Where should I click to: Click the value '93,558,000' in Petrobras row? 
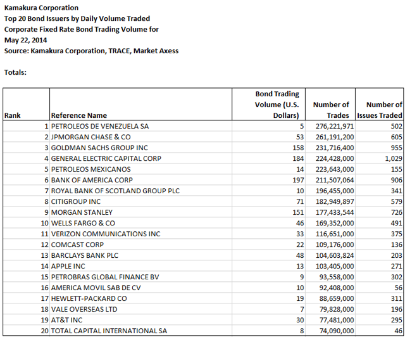point(337,277)
